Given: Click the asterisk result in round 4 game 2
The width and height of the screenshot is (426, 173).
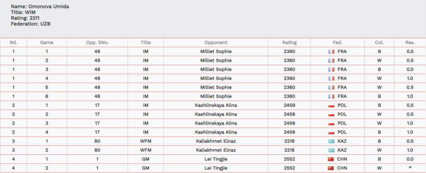Looking at the screenshot, I should coord(410,168).
